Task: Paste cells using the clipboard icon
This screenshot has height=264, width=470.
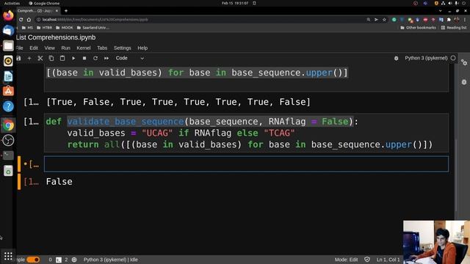Action: pos(62,58)
